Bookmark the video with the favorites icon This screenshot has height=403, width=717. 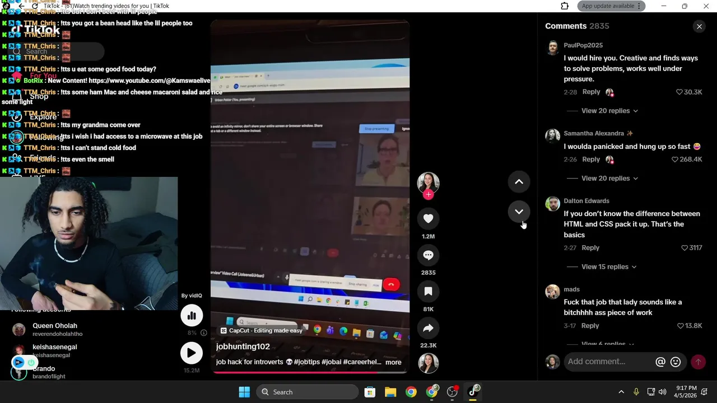coord(428,292)
